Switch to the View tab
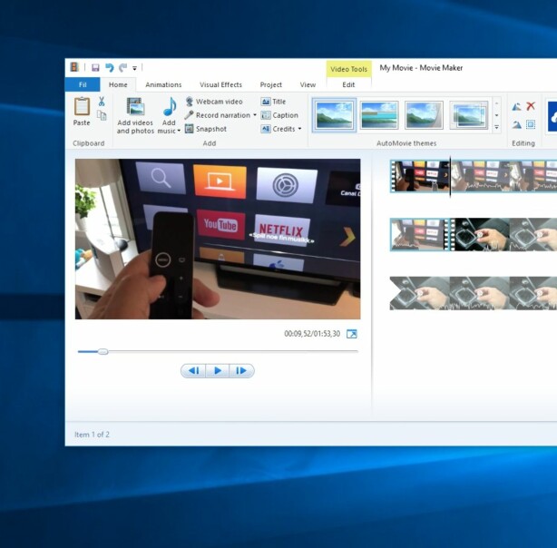 pos(308,84)
